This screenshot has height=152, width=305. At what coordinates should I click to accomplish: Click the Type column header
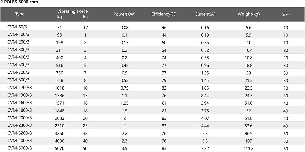(x=20, y=14)
